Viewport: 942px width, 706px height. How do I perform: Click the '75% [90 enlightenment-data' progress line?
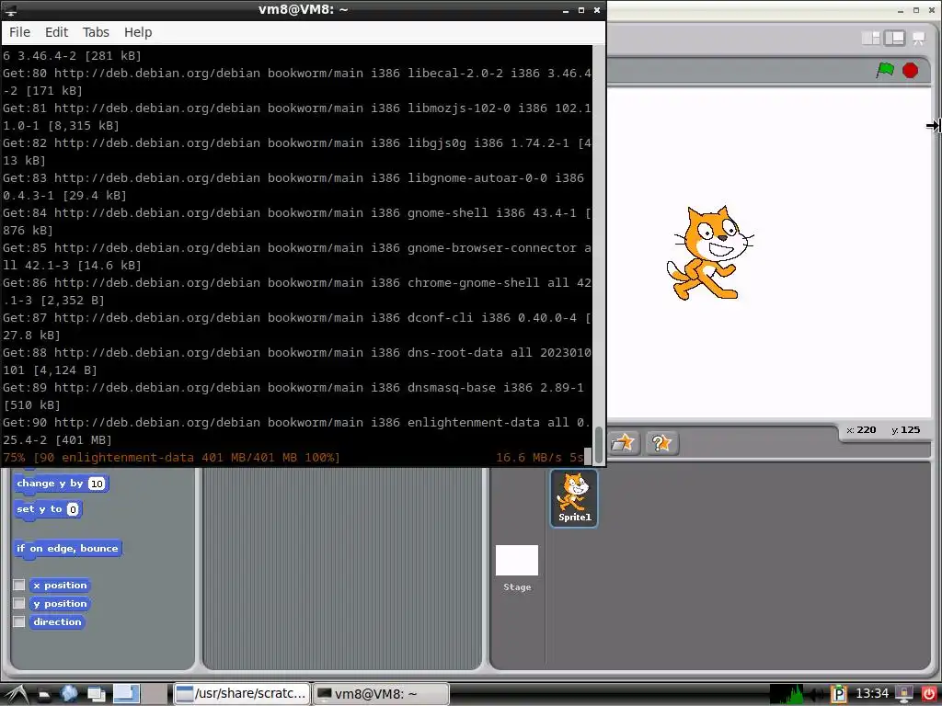click(171, 458)
